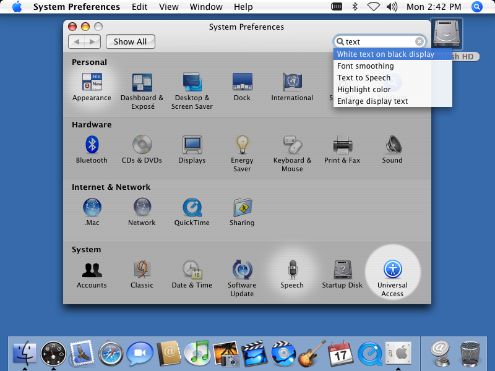
Task: Open Bluetooth preferences
Action: pyautogui.click(x=92, y=143)
